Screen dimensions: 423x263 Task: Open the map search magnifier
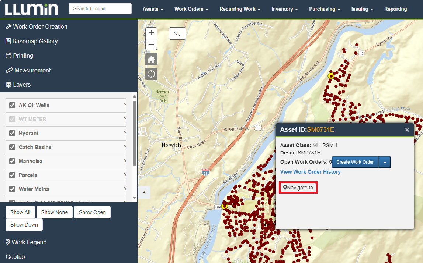177,33
